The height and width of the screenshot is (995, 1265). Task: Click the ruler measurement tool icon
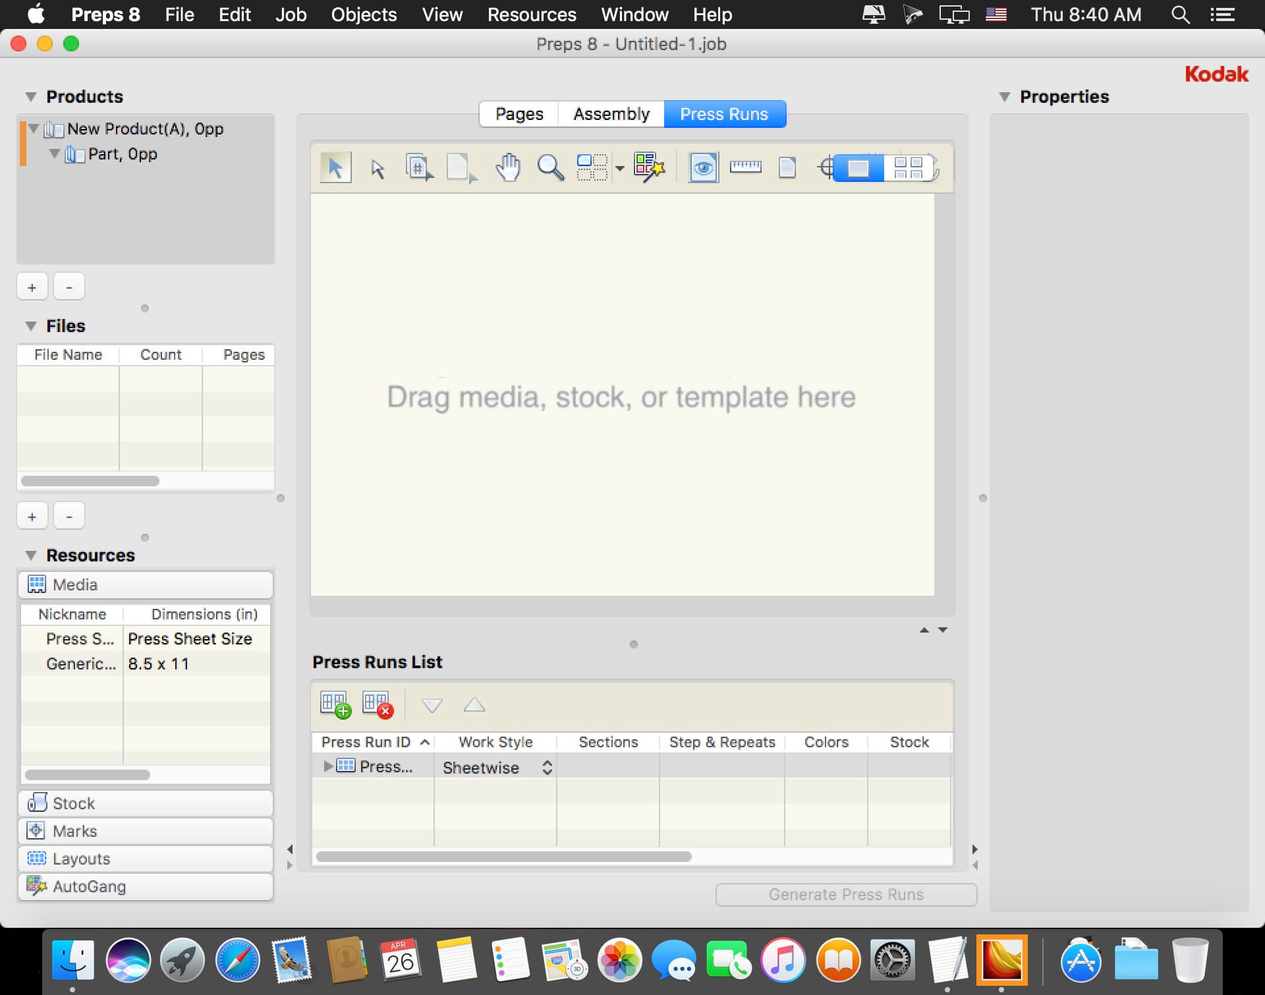745,167
